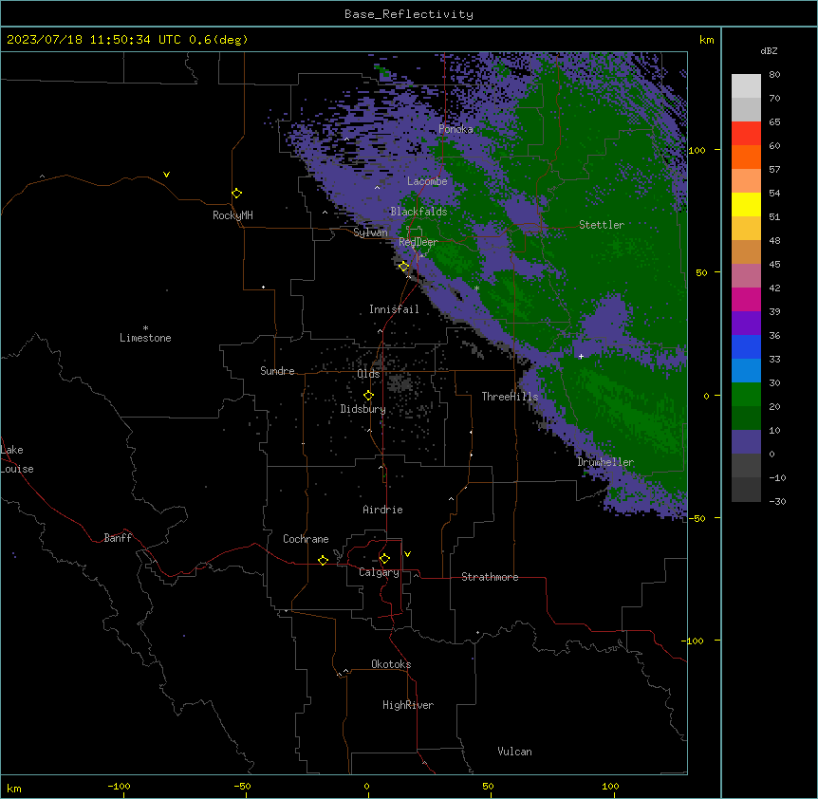Click the Innisfail city label

click(x=394, y=309)
